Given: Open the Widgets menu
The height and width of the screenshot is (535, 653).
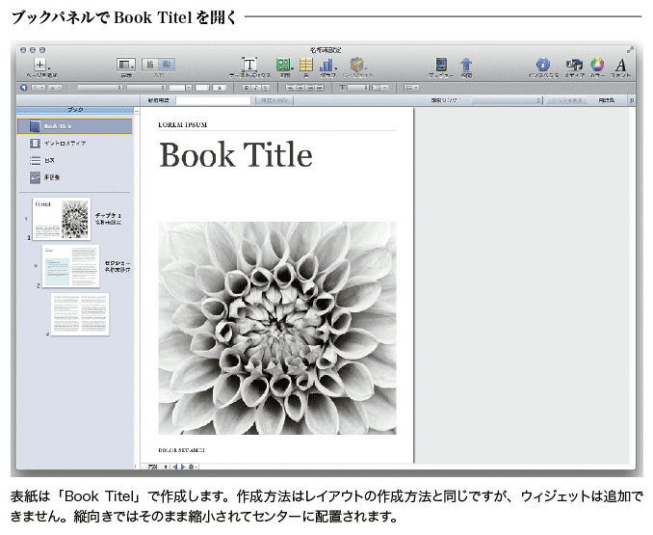Looking at the screenshot, I should (357, 65).
